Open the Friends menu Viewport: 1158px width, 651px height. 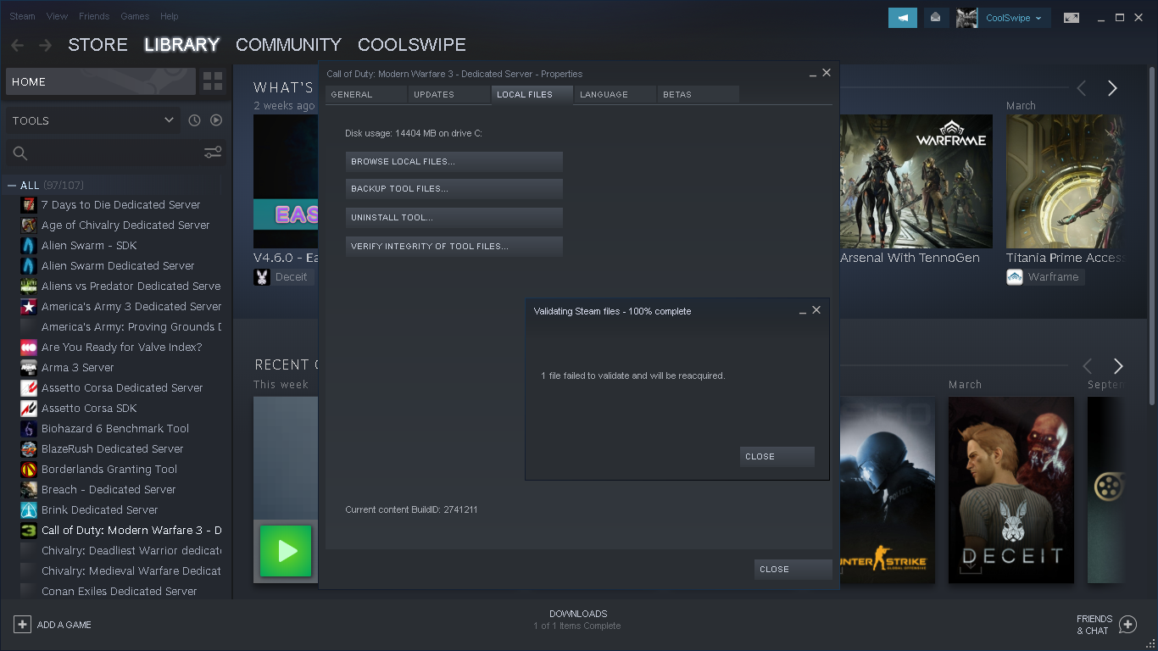94,16
